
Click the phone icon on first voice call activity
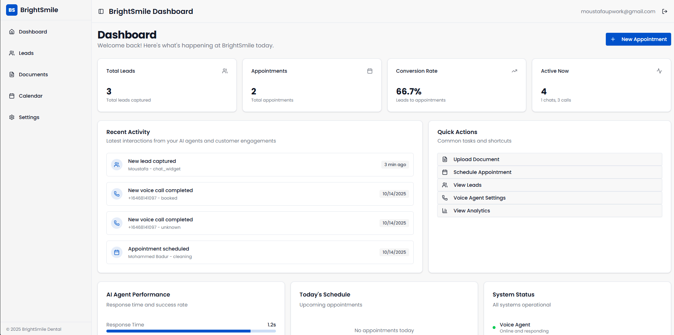point(117,194)
